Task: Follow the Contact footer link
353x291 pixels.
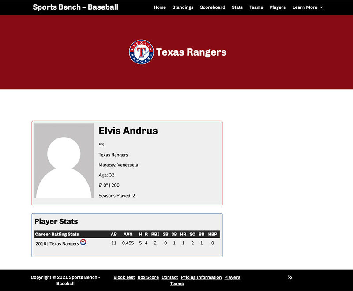Action: pos(170,277)
